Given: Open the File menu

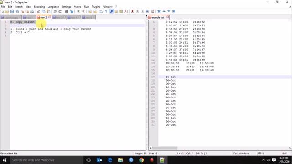Looking at the screenshot, I should (x=3, y=7).
